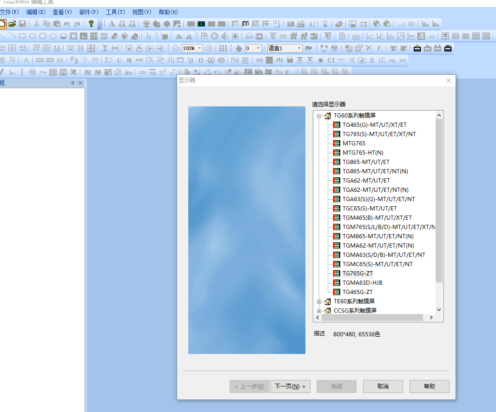
Task: Click the flag icon beside the language box
Action: click(x=308, y=48)
